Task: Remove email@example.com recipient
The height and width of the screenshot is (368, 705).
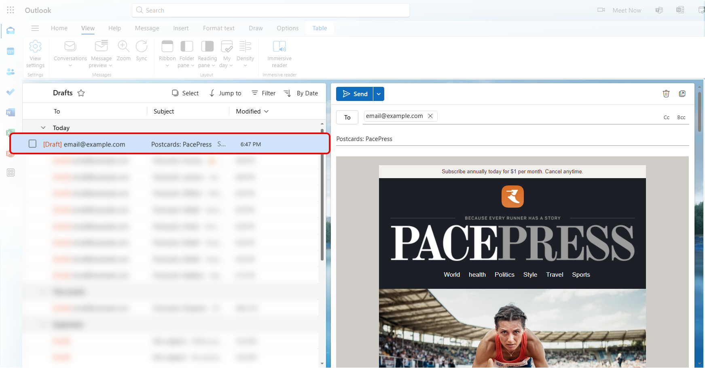Action: point(430,116)
